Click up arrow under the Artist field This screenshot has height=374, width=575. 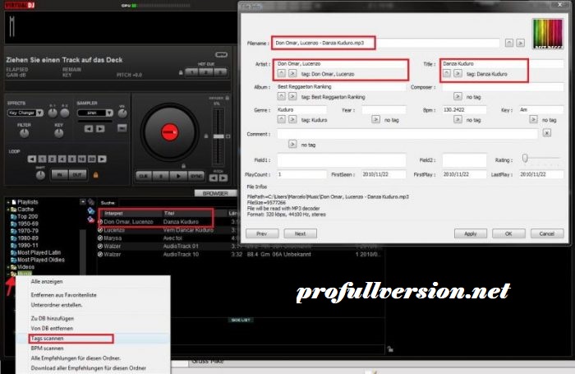[x=281, y=73]
